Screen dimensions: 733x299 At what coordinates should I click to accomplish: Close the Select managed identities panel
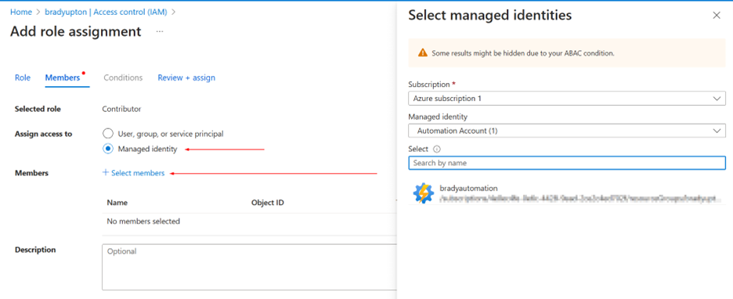717,16
